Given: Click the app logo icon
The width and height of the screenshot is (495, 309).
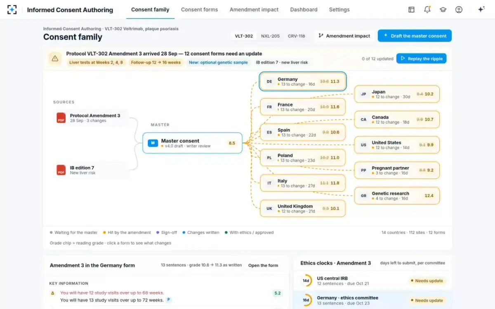Looking at the screenshot, I should [x=12, y=9].
